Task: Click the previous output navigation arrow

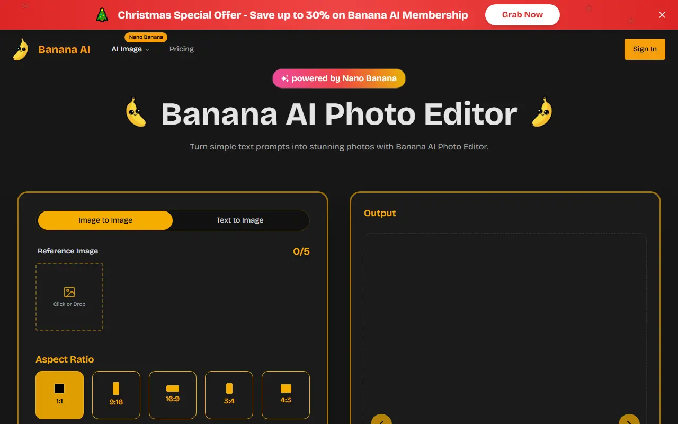Action: (381, 420)
